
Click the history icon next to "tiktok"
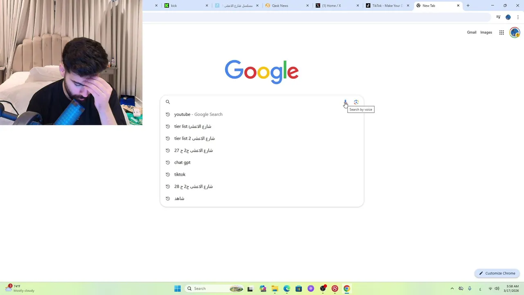point(168,175)
